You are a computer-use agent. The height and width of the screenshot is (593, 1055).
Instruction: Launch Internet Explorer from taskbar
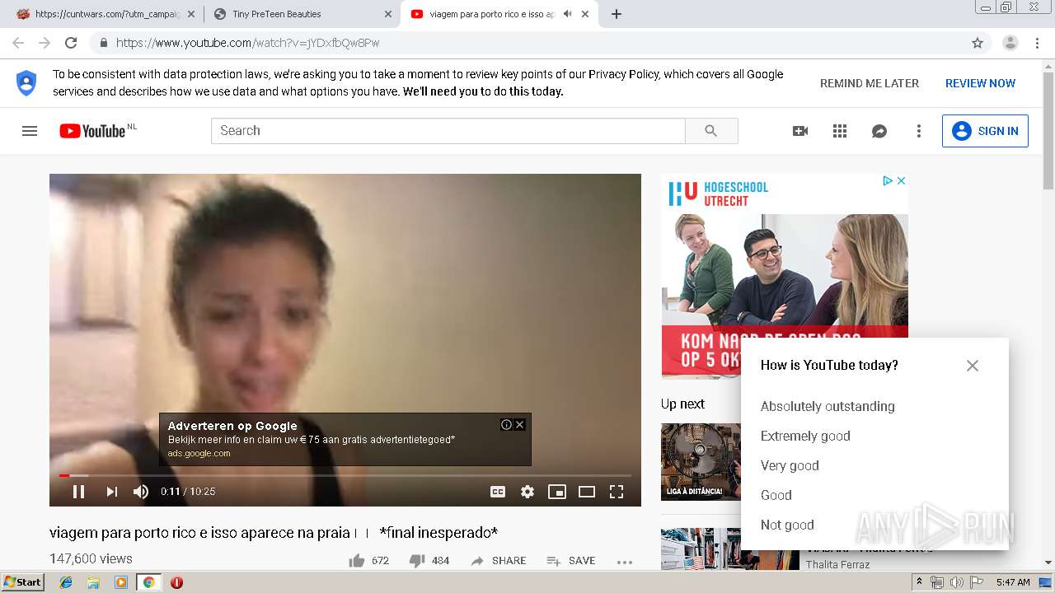[x=66, y=582]
